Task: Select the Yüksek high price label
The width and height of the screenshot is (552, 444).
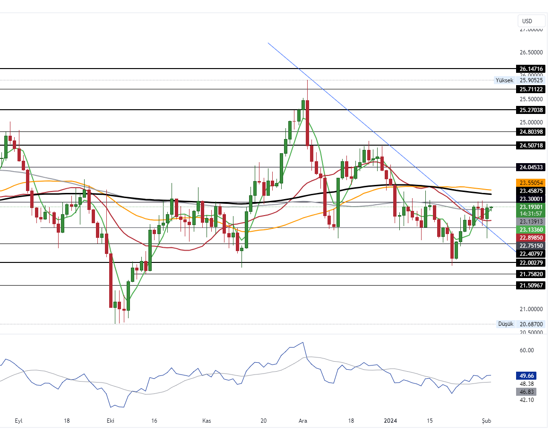Action: [504, 80]
